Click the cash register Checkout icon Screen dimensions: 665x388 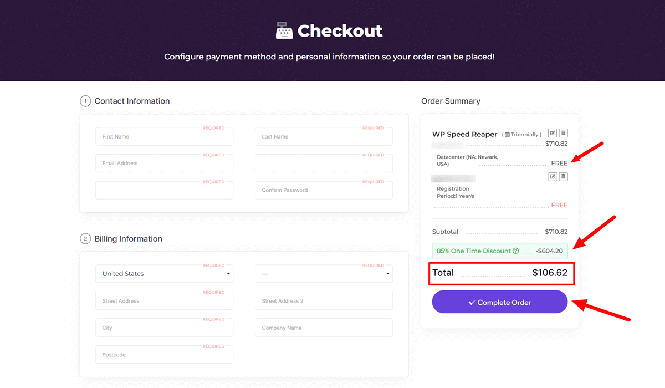click(x=284, y=30)
